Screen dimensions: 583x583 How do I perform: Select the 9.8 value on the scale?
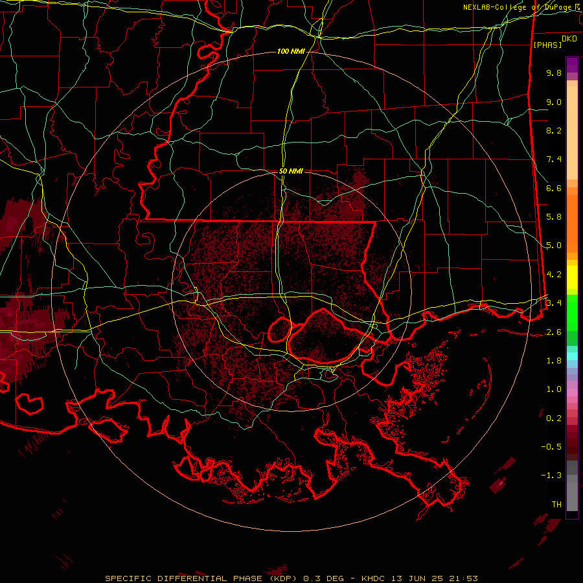coord(554,73)
